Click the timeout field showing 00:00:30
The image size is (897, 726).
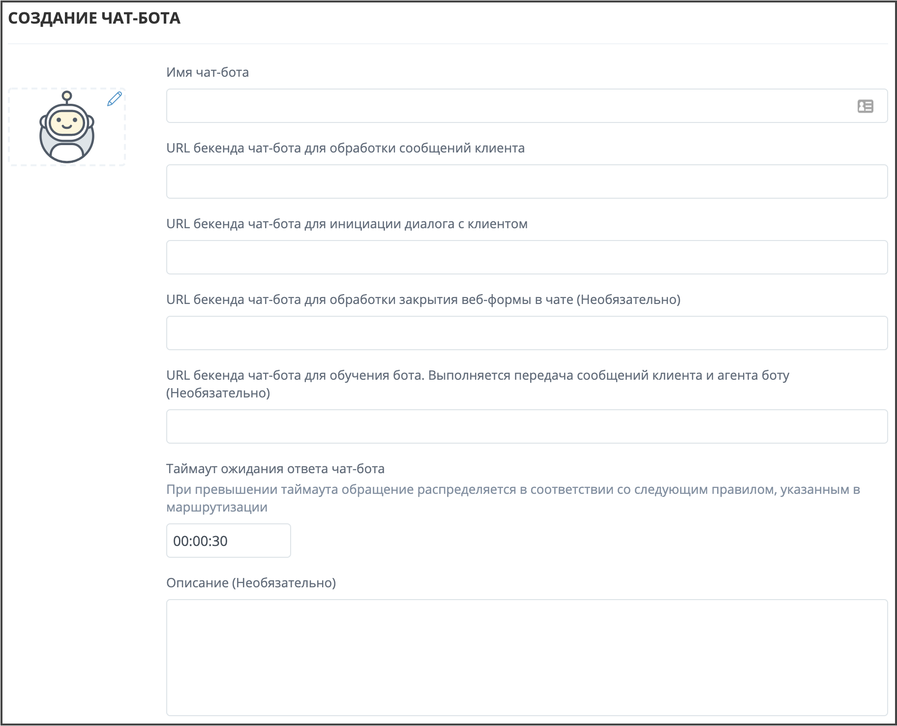228,541
